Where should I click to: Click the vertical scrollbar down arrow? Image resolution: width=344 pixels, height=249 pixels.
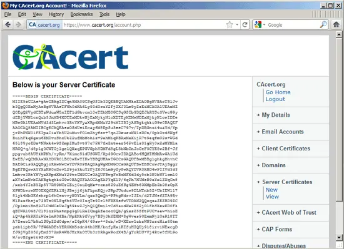click(x=339, y=237)
